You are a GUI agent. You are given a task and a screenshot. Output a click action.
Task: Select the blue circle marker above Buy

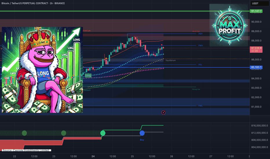pos(142,133)
